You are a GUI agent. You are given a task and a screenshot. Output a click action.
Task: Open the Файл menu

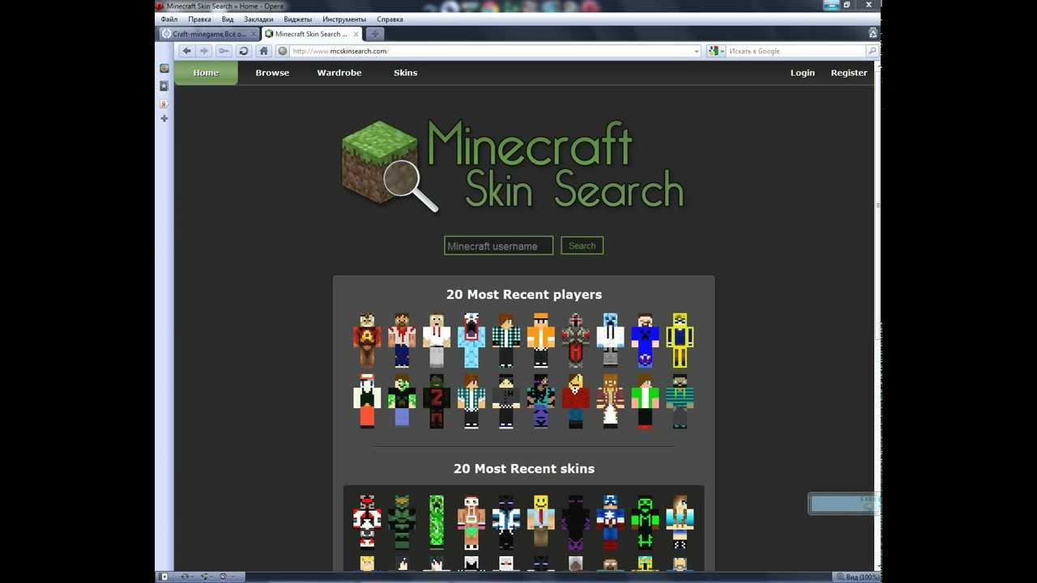(169, 19)
